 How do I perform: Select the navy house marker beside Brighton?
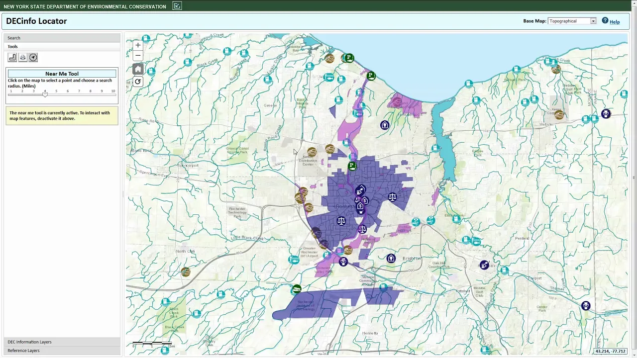coord(391,258)
